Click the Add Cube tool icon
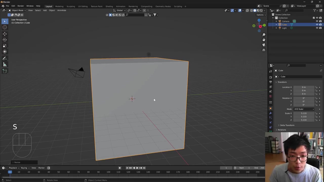The width and height of the screenshot is (324, 182). [5, 71]
